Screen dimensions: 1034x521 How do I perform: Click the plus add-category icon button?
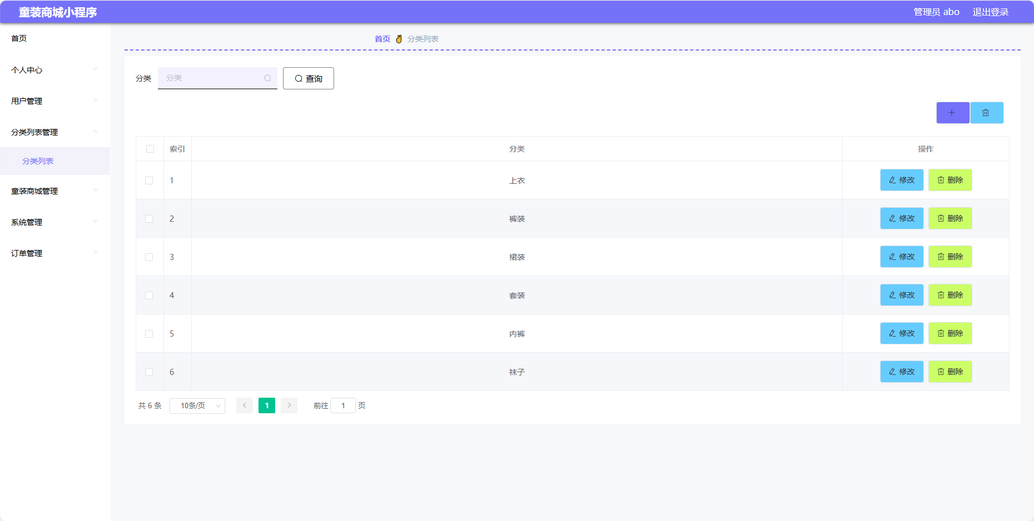pos(953,113)
